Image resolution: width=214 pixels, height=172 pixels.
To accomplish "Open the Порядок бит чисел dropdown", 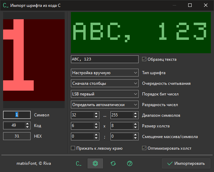I will click(x=105, y=94).
